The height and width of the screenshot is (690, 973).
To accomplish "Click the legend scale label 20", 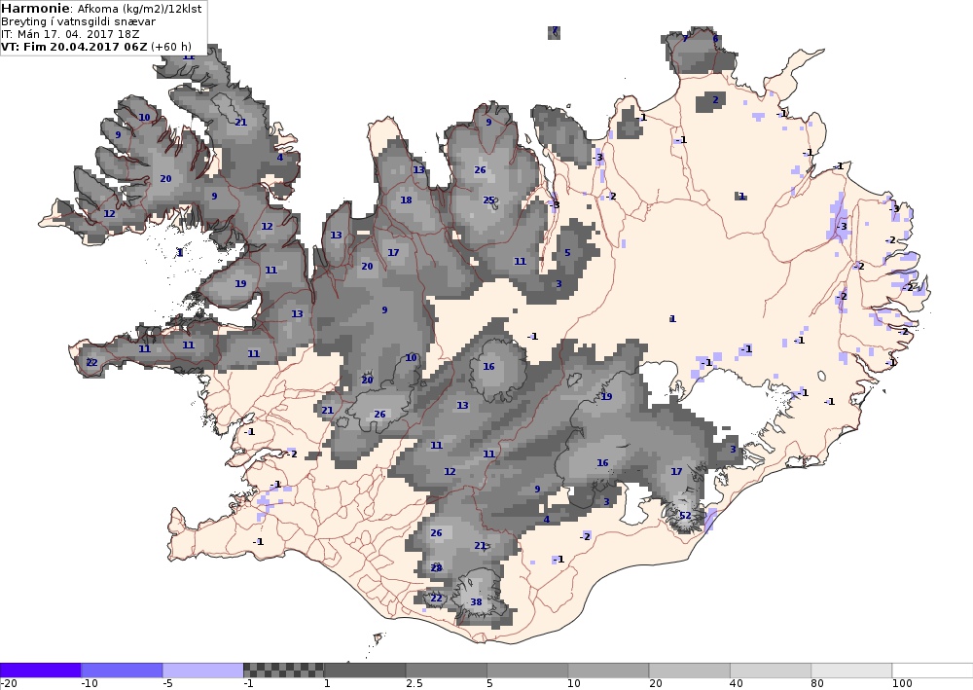I will (656, 684).
